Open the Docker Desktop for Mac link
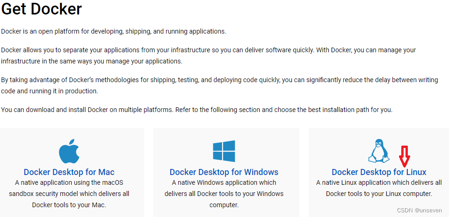The image size is (449, 217). click(69, 172)
